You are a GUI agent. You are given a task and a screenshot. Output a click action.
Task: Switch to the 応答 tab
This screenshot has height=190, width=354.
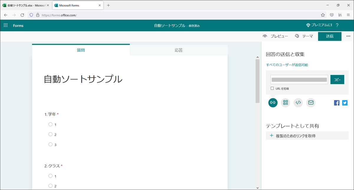[179, 50]
